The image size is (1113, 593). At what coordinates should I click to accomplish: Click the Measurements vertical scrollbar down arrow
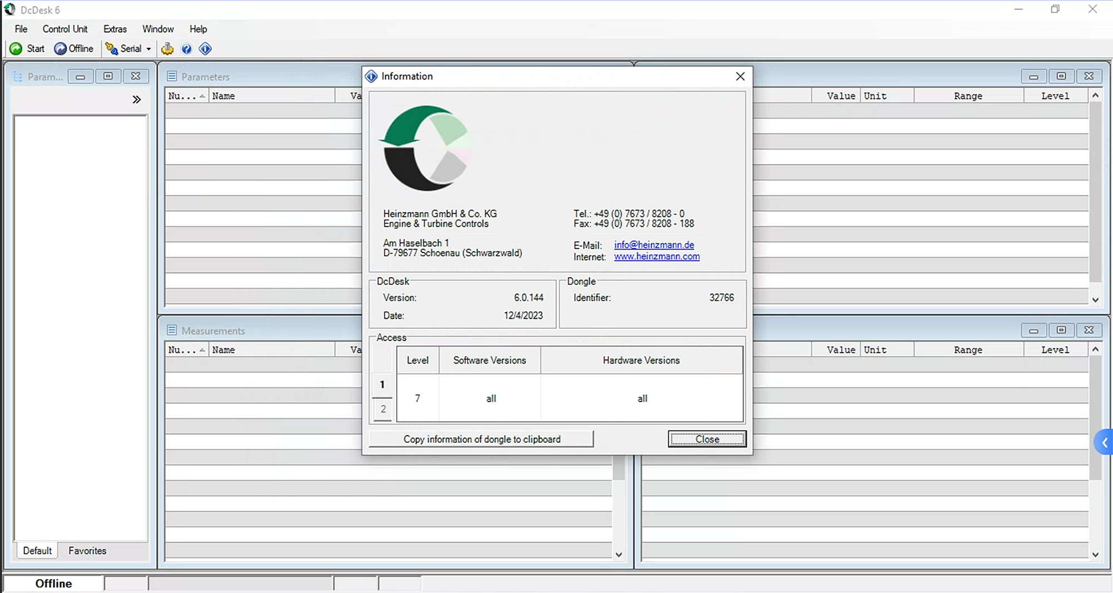click(618, 555)
